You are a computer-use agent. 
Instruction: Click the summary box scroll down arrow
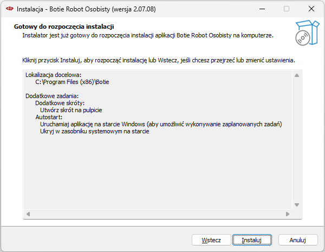[297, 205]
